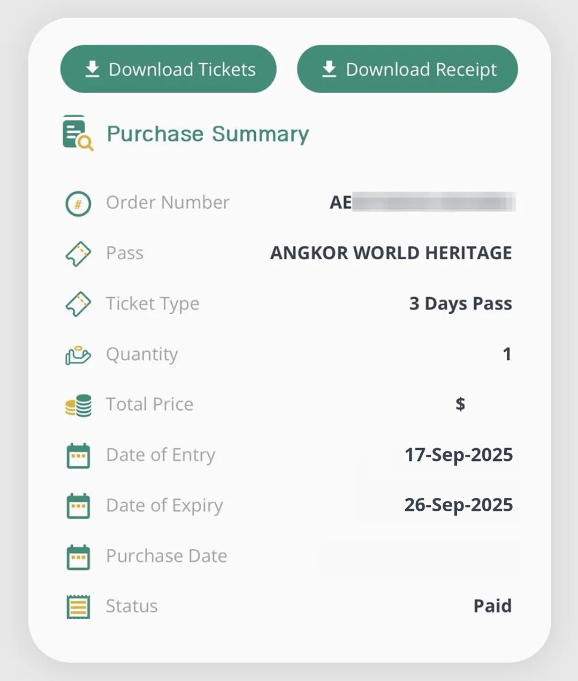Click the ANGKOR WORLD HERITAGE text
Image resolution: width=578 pixels, height=681 pixels.
[x=391, y=253]
